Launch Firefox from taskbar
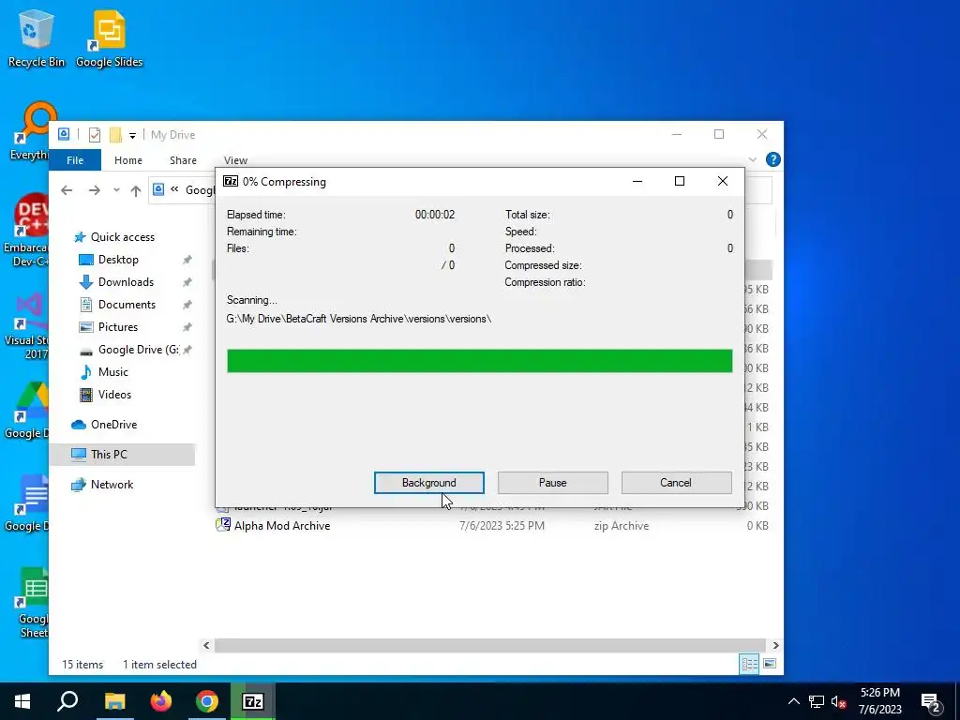The image size is (960, 720). coord(161,701)
